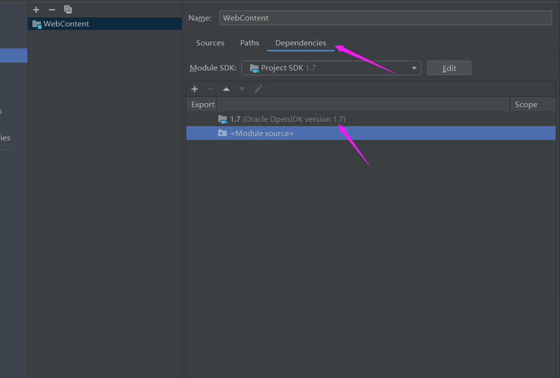Click the Edit SDK button

pos(449,68)
